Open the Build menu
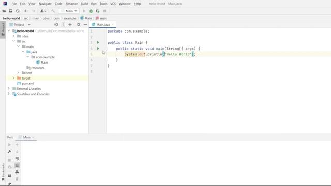The image size is (331, 186). click(x=84, y=4)
